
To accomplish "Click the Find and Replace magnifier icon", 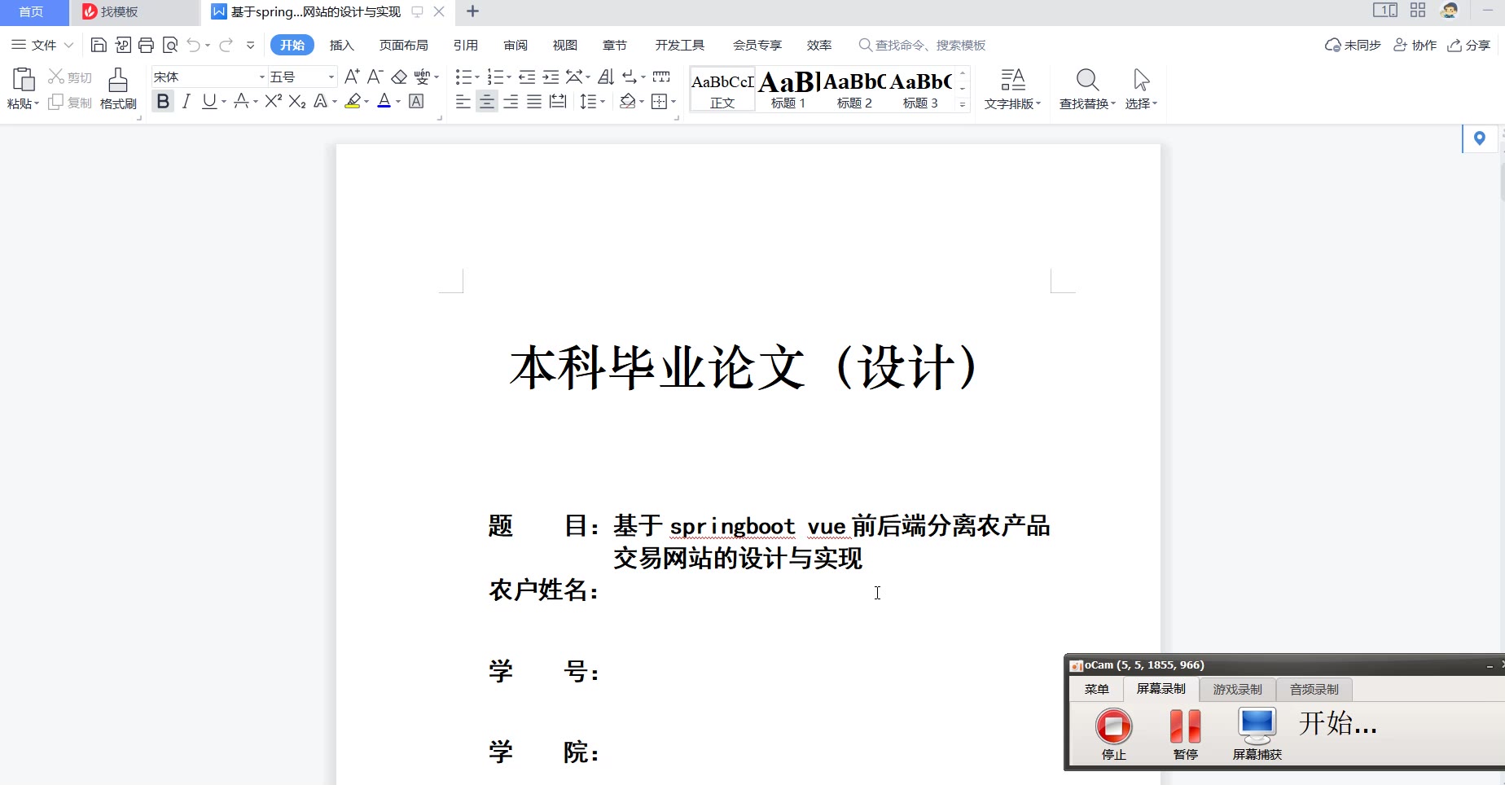I will [1087, 80].
